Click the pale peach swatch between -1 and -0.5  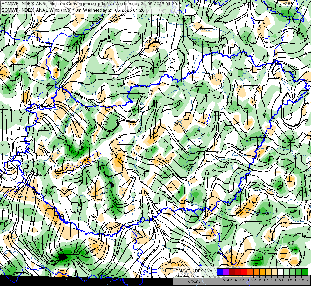[274, 272]
